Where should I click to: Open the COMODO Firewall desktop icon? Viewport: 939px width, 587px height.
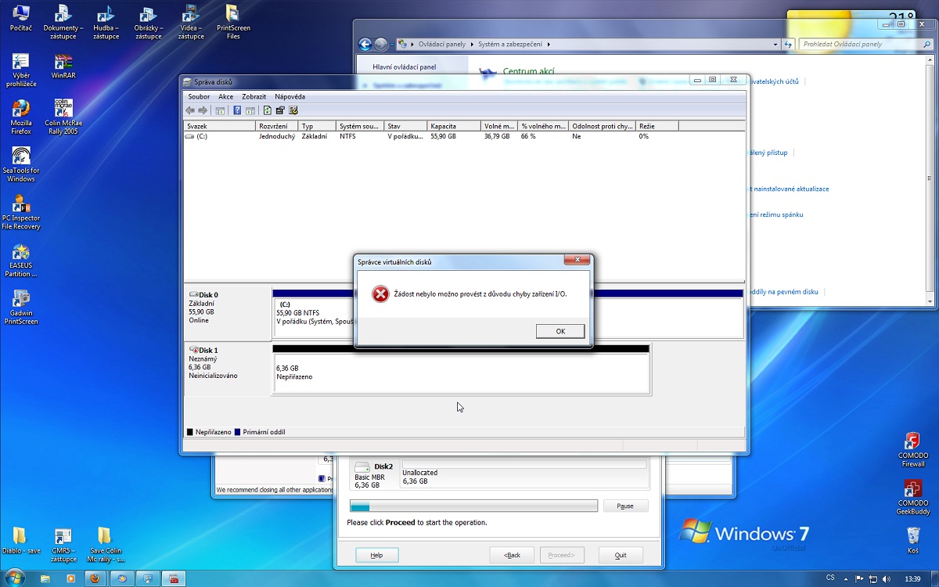click(x=912, y=448)
